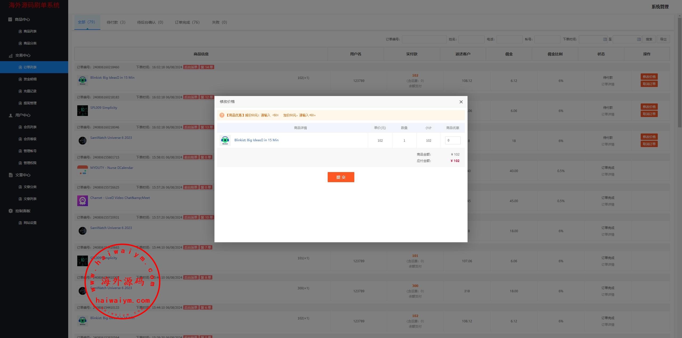Open calendar picker on end date field

click(x=639, y=39)
